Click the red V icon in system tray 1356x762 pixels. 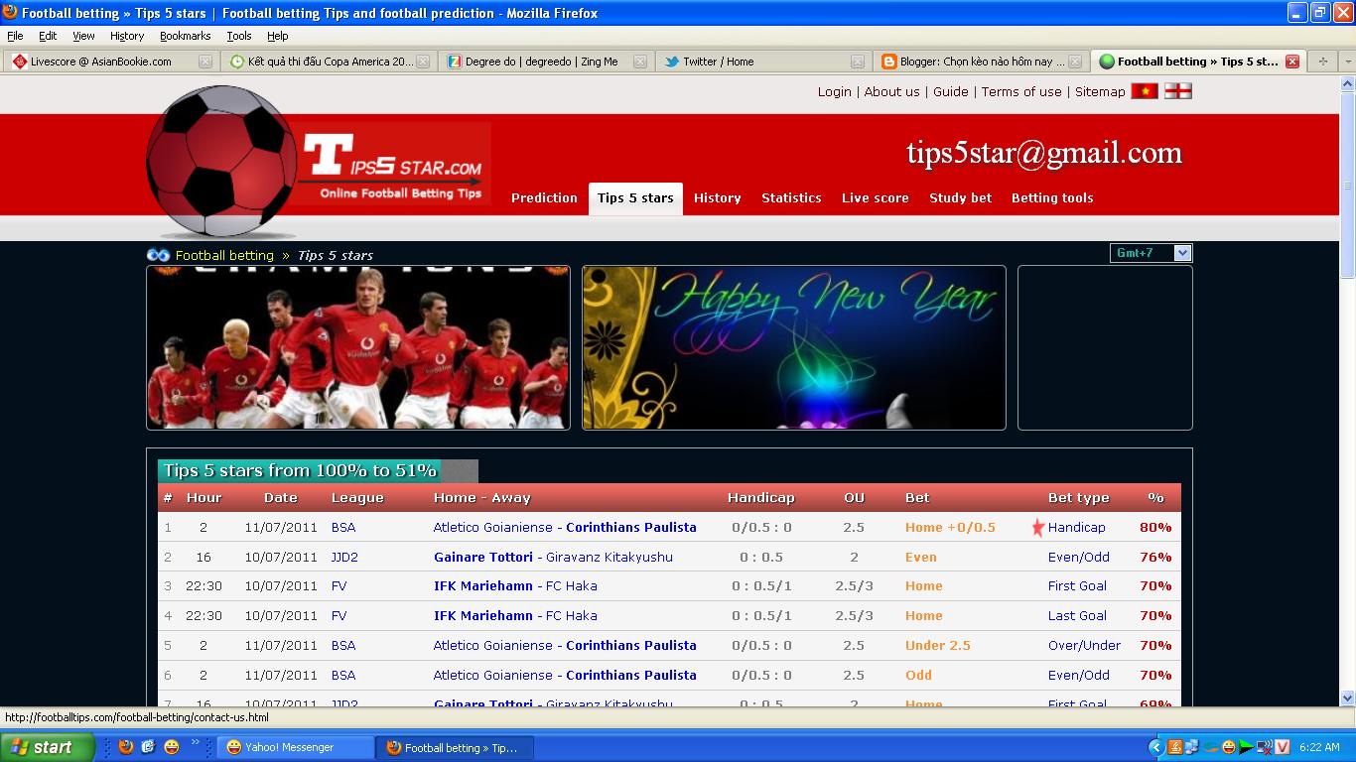coord(1283,747)
